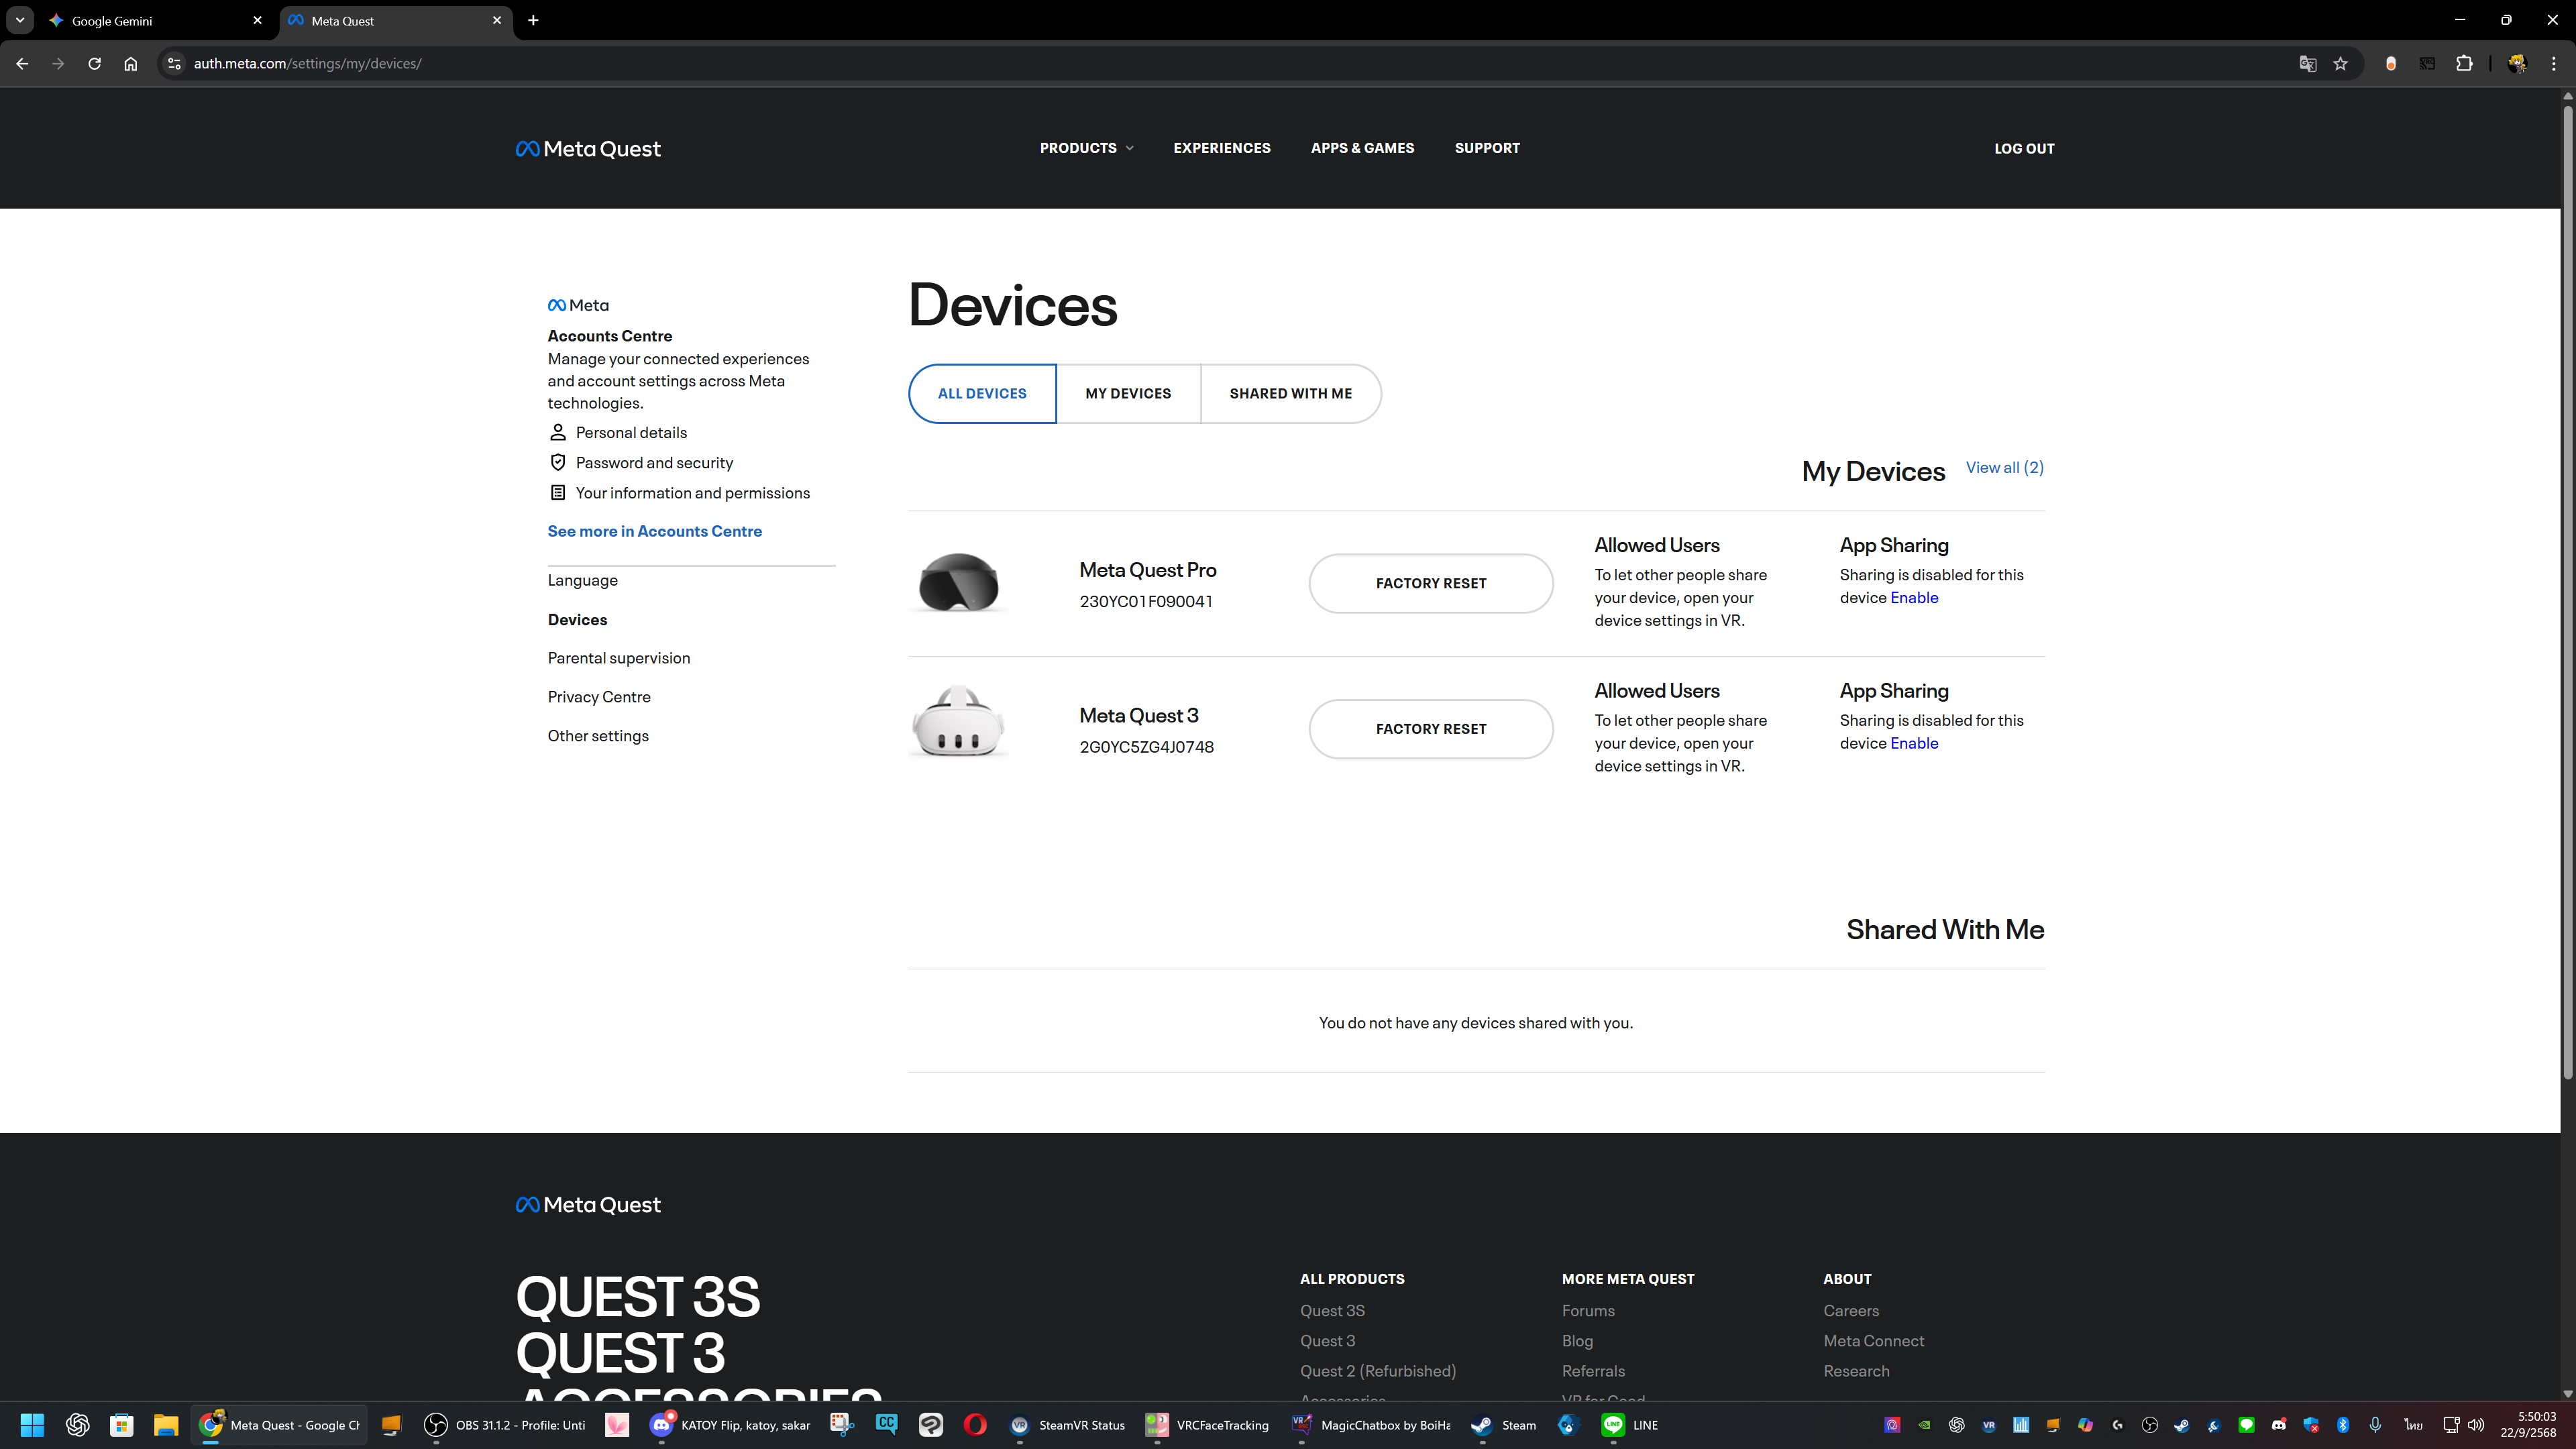Bookmark this page with the star icon
Image resolution: width=2576 pixels, height=1449 pixels.
pos(2340,63)
